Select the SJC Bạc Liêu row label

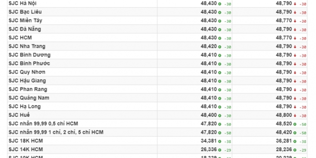coord(25,12)
